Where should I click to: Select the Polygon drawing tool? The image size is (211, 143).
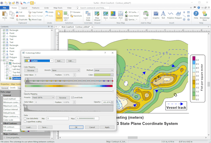coord(178,15)
